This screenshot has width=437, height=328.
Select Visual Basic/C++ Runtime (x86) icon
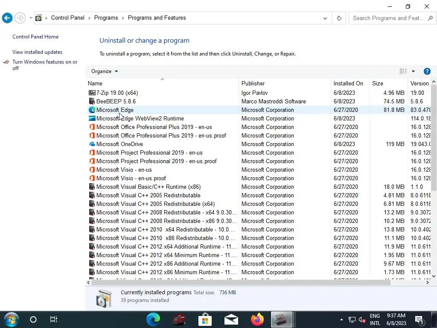tap(92, 187)
